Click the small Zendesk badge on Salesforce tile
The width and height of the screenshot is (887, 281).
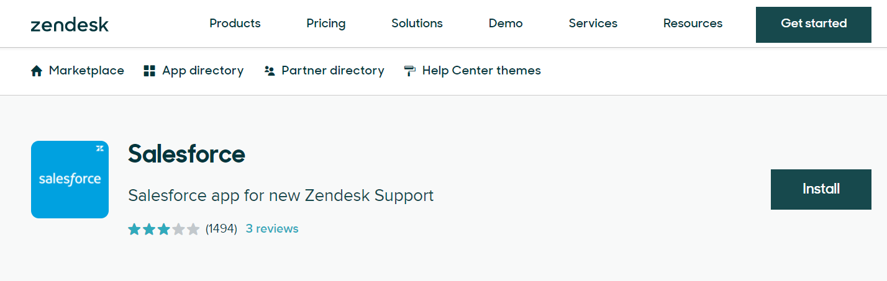click(x=99, y=148)
